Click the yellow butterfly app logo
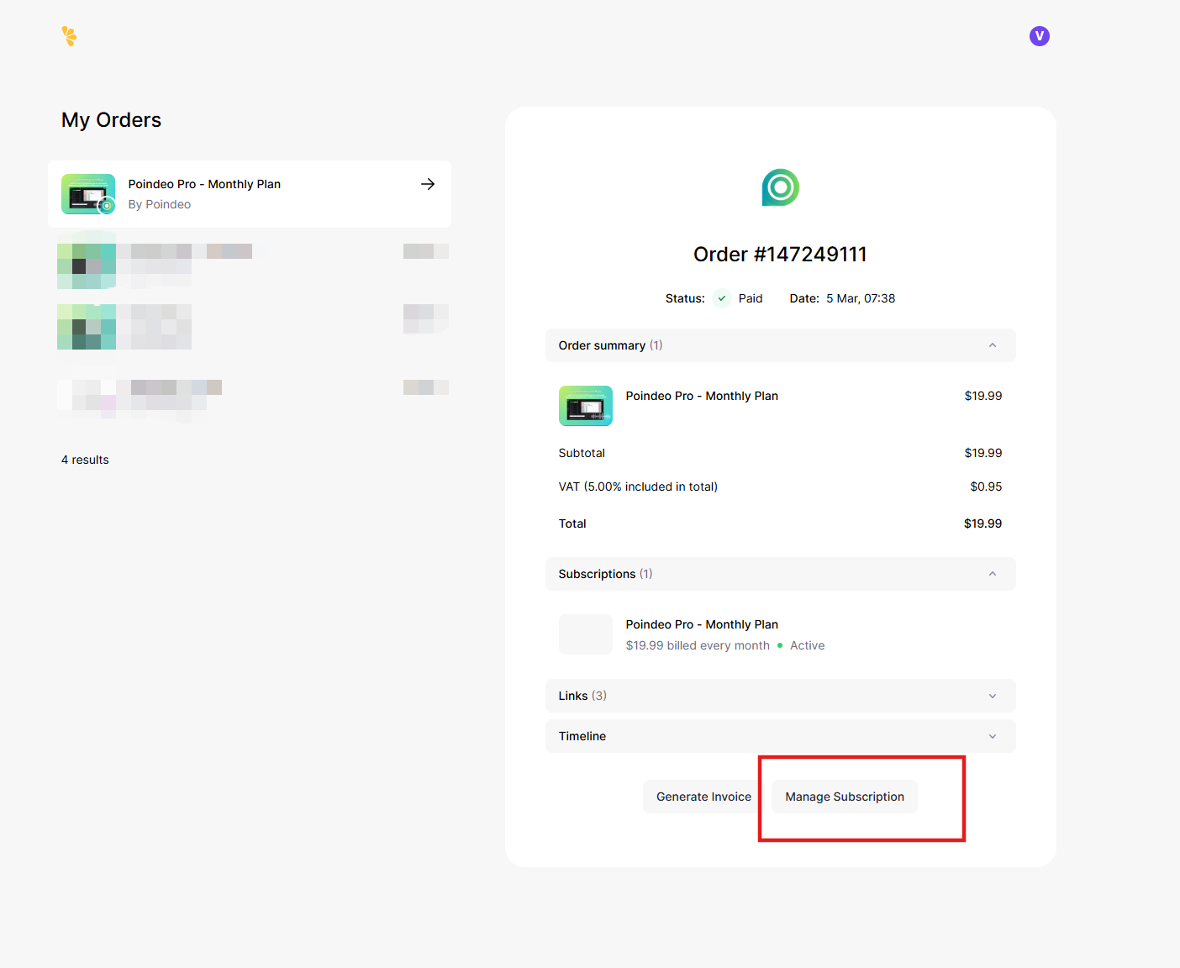Viewport: 1180px width, 968px height. click(x=70, y=36)
